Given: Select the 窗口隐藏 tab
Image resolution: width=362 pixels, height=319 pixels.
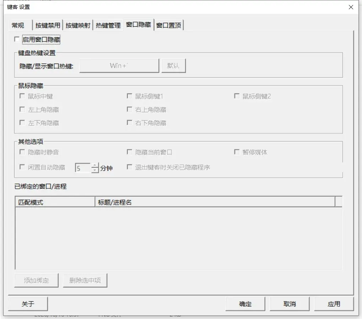Looking at the screenshot, I should 138,24.
